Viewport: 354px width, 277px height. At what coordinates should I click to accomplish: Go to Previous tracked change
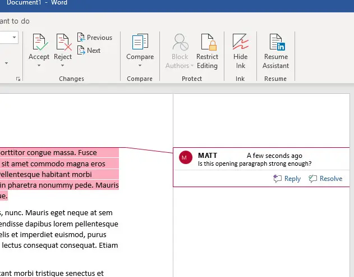[94, 38]
